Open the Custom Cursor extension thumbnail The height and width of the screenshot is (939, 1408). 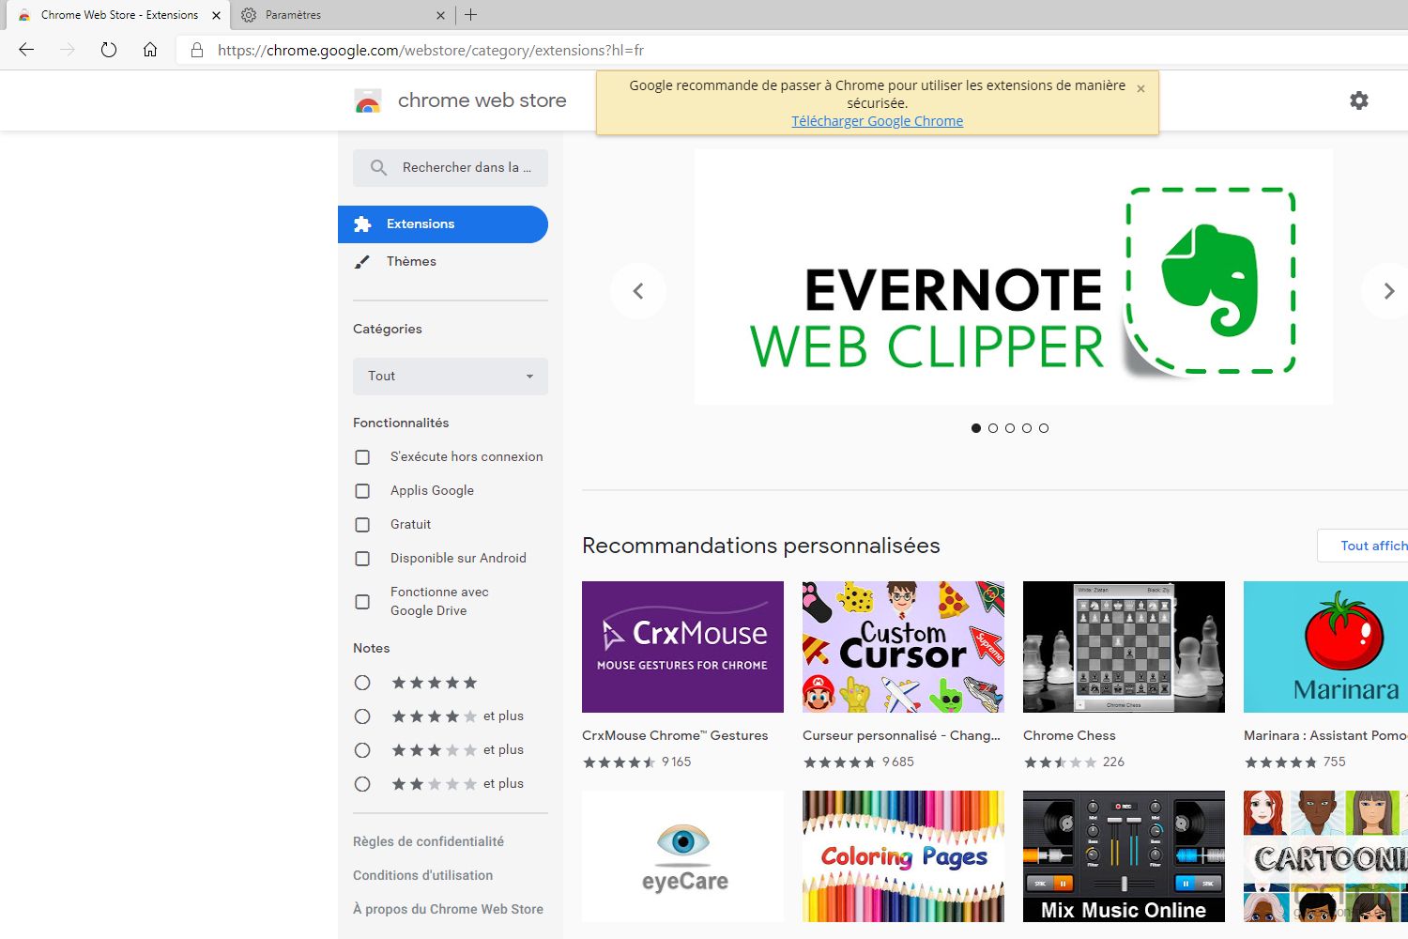pos(903,647)
